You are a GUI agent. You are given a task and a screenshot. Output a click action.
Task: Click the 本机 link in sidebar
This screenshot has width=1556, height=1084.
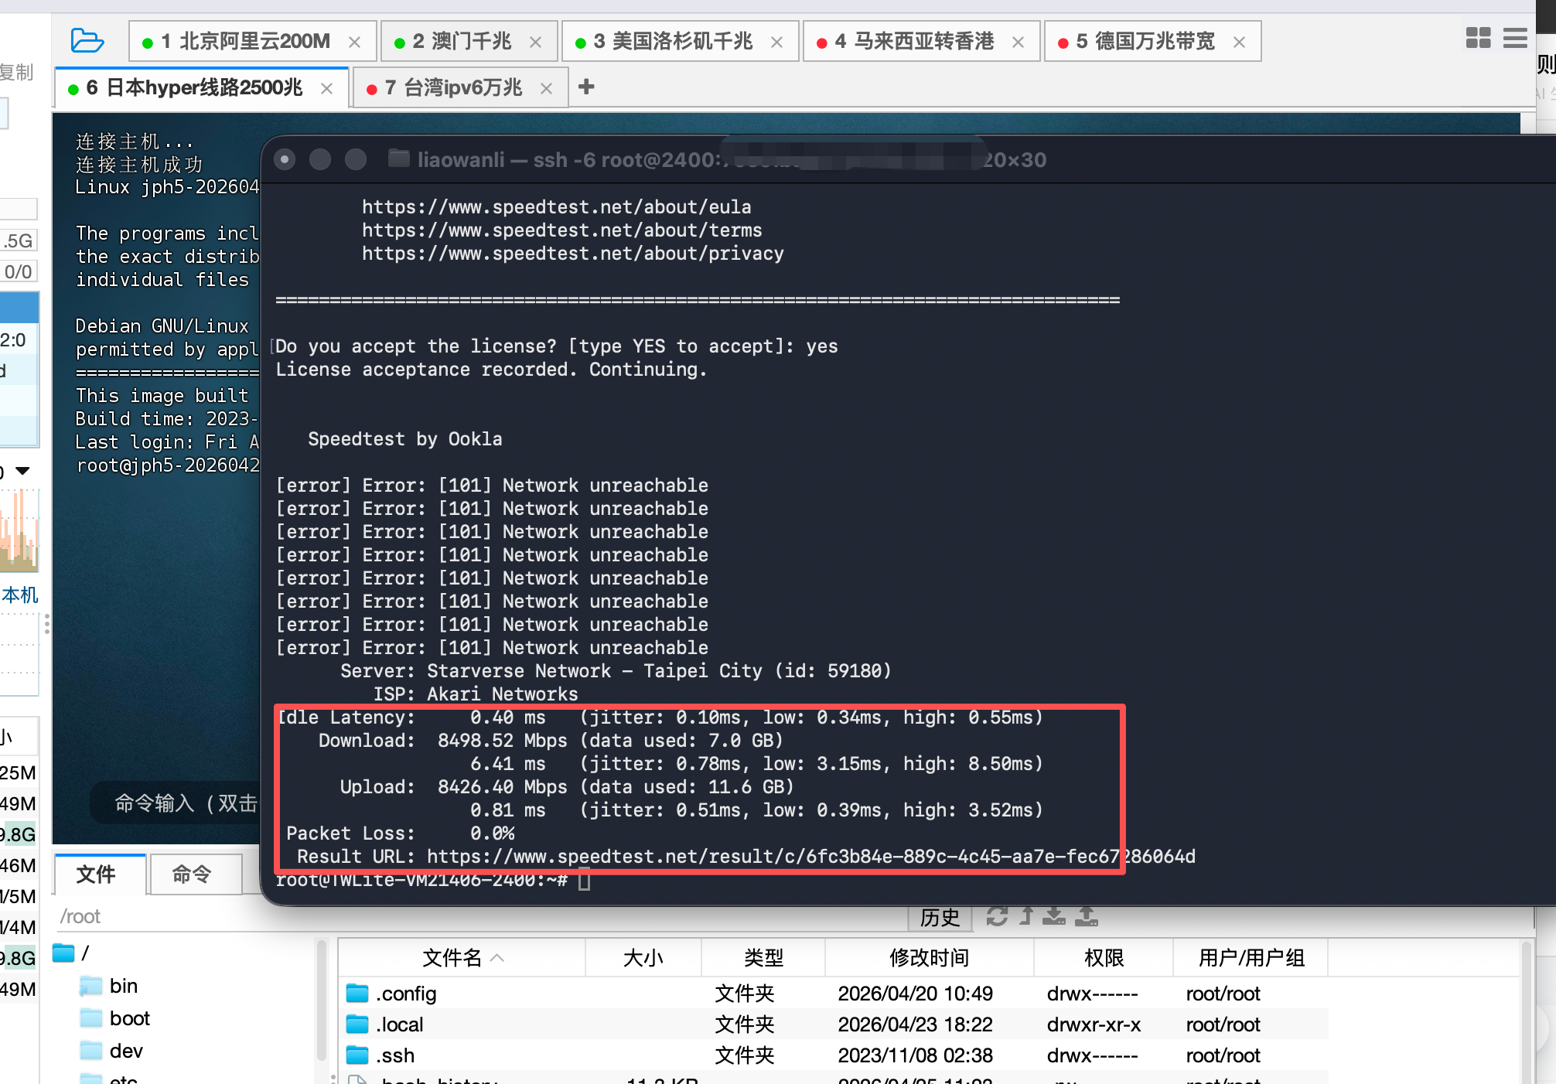coord(20,595)
